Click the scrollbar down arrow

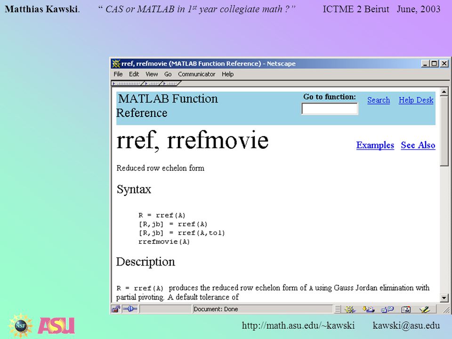coord(444,298)
